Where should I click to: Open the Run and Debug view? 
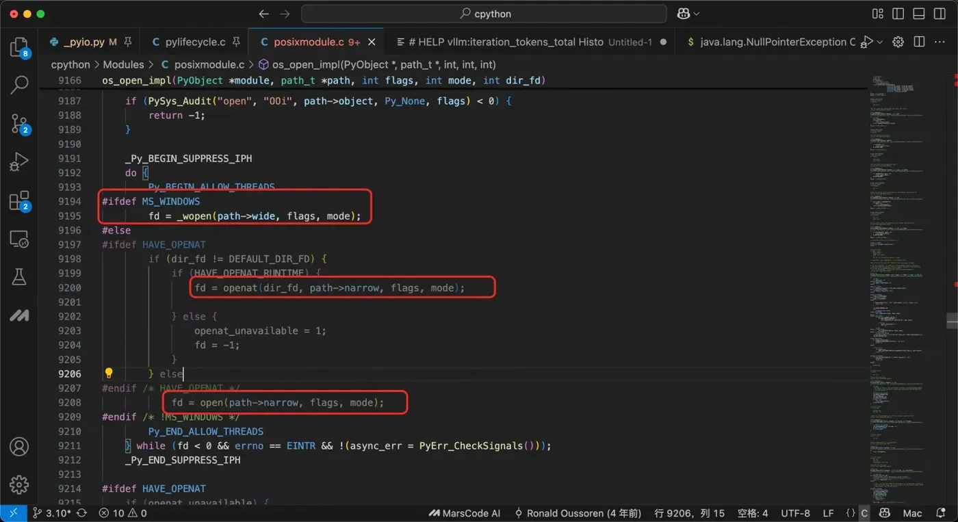pos(18,162)
